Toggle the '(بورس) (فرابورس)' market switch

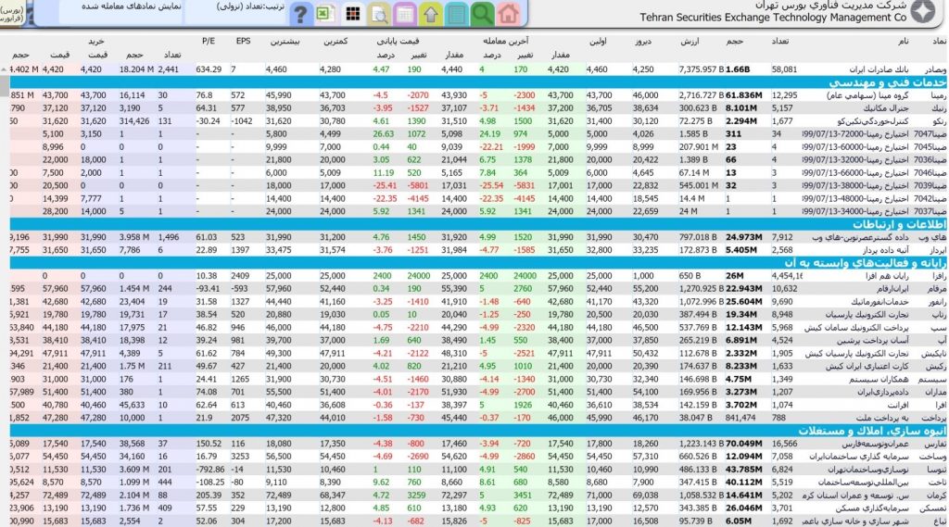12,13
